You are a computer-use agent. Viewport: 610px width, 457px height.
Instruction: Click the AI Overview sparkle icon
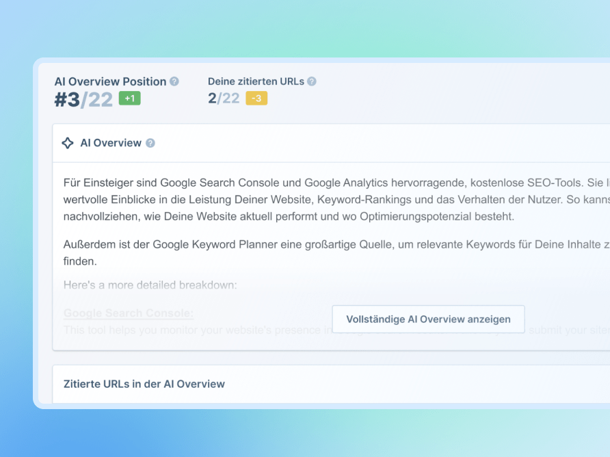pos(67,143)
